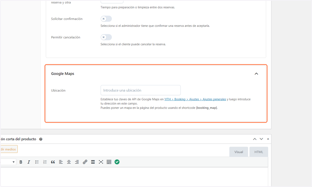
Task: Align text left in editor
Action: [x=61, y=162]
